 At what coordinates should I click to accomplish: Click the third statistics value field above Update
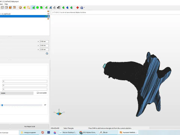pos(25,89)
